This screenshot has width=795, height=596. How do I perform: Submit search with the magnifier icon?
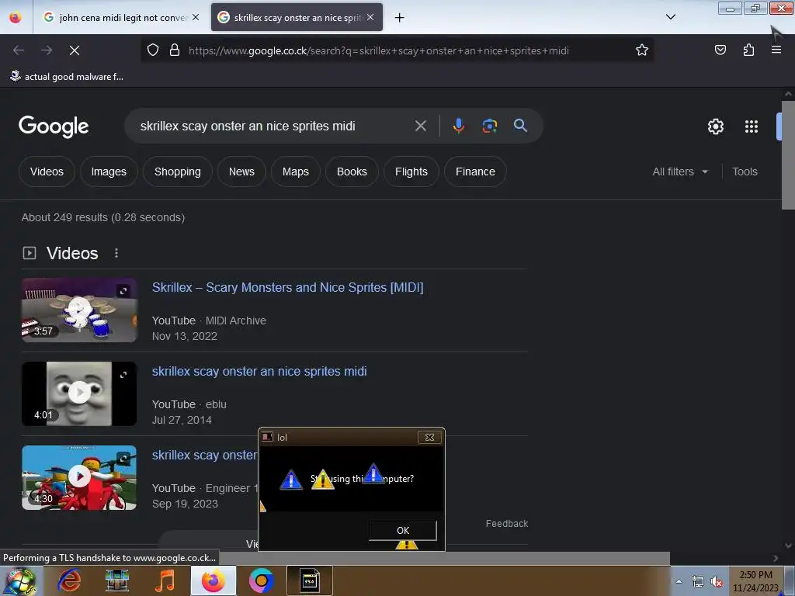(x=520, y=126)
